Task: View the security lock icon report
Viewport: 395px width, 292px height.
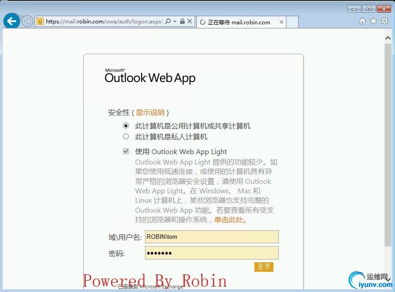Action: click(x=182, y=22)
